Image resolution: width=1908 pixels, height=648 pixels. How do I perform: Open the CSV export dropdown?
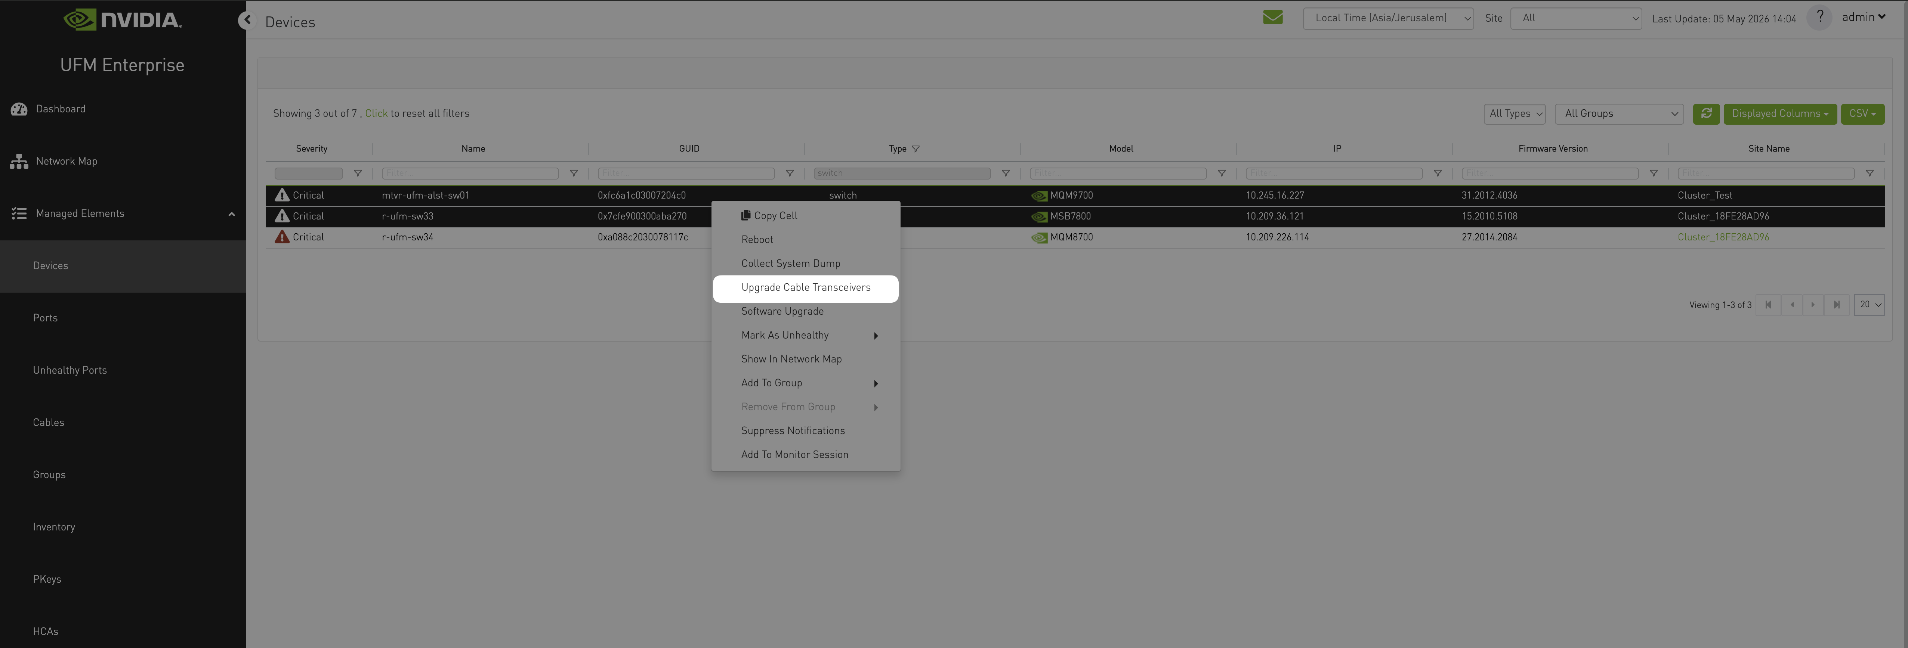1862,114
